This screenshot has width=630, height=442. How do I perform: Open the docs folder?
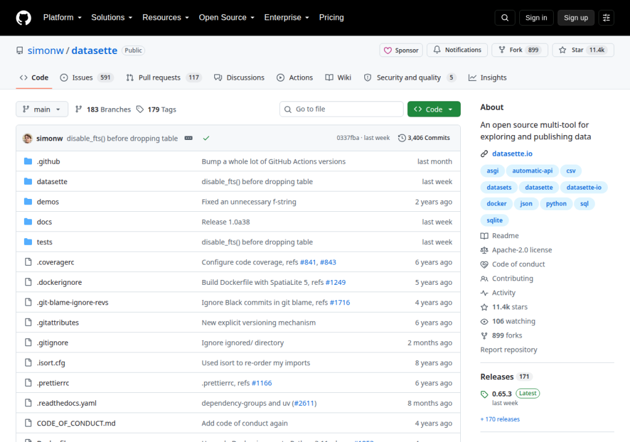tap(44, 222)
